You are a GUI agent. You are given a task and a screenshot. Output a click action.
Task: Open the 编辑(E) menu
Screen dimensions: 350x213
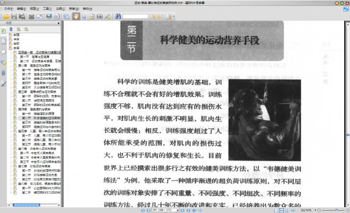[22, 9]
